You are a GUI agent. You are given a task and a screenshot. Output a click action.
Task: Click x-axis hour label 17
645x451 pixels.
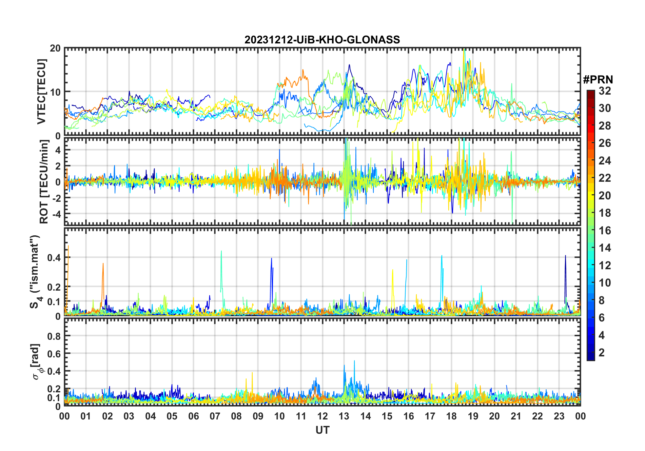(x=430, y=416)
